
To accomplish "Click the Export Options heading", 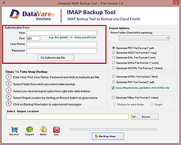I will pyautogui.click(x=119, y=28).
